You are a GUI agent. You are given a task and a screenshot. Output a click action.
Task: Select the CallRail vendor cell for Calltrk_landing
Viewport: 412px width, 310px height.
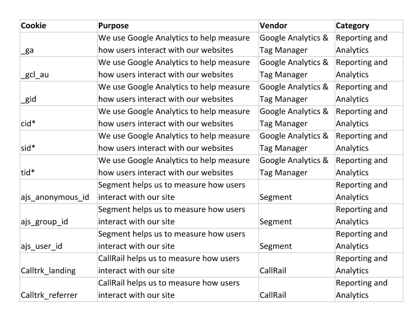296,265
